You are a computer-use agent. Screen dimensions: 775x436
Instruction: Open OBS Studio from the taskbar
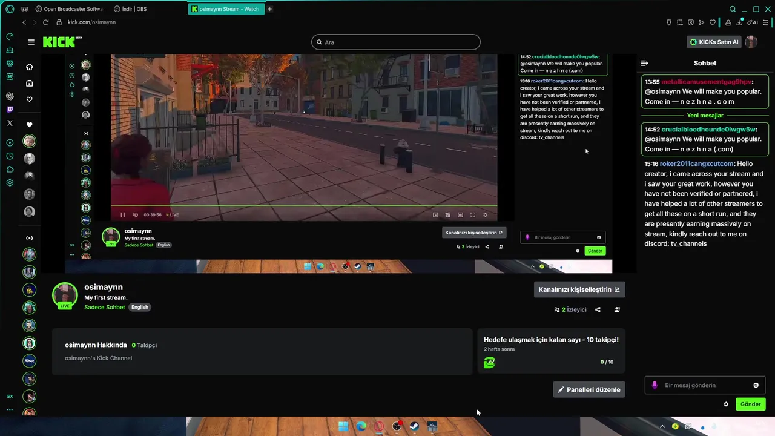click(397, 426)
